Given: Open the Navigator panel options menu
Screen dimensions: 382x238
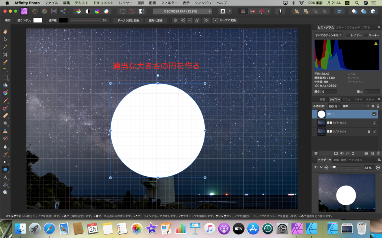Looking at the screenshot, I should (379, 160).
